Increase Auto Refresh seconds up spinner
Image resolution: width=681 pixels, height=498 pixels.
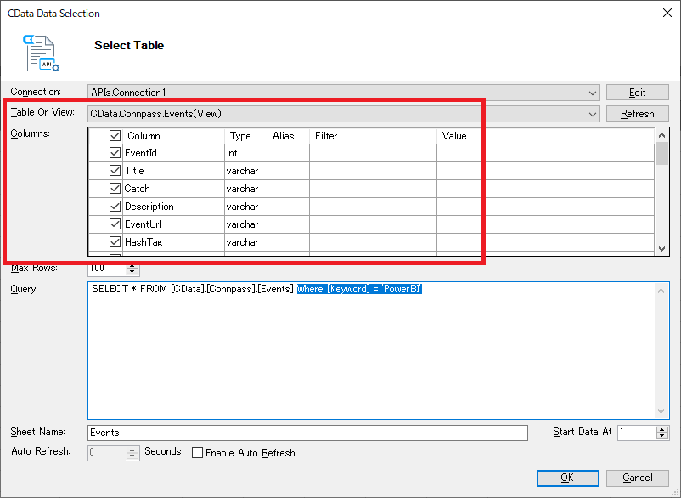[x=133, y=450]
